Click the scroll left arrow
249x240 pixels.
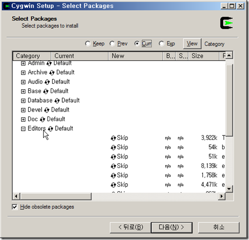click(16, 196)
